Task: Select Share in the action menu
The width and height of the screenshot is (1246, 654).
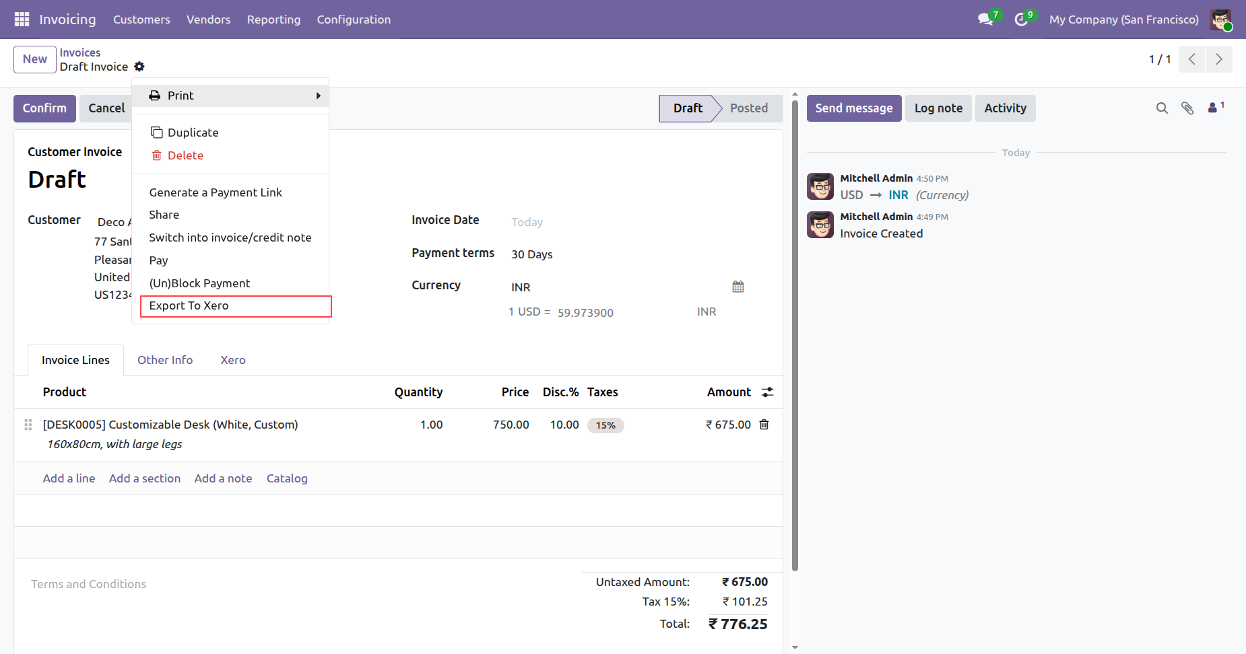Action: 230,215
